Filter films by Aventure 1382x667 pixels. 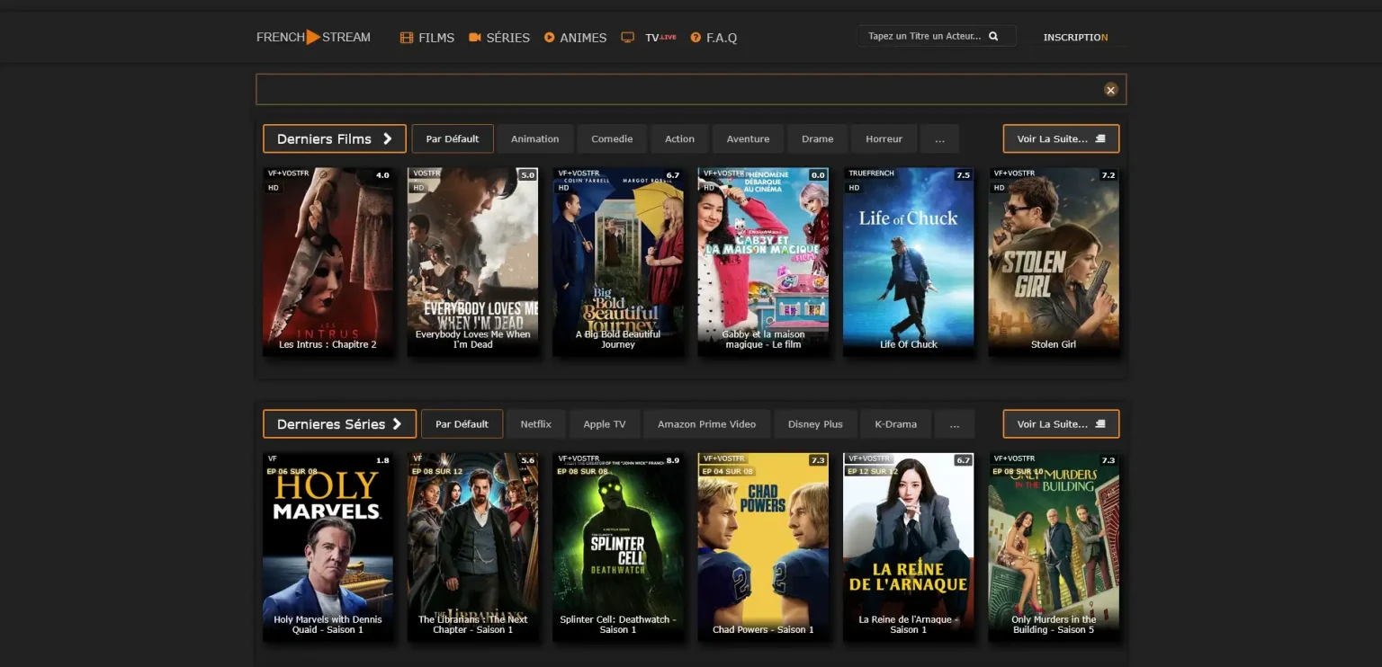point(748,139)
